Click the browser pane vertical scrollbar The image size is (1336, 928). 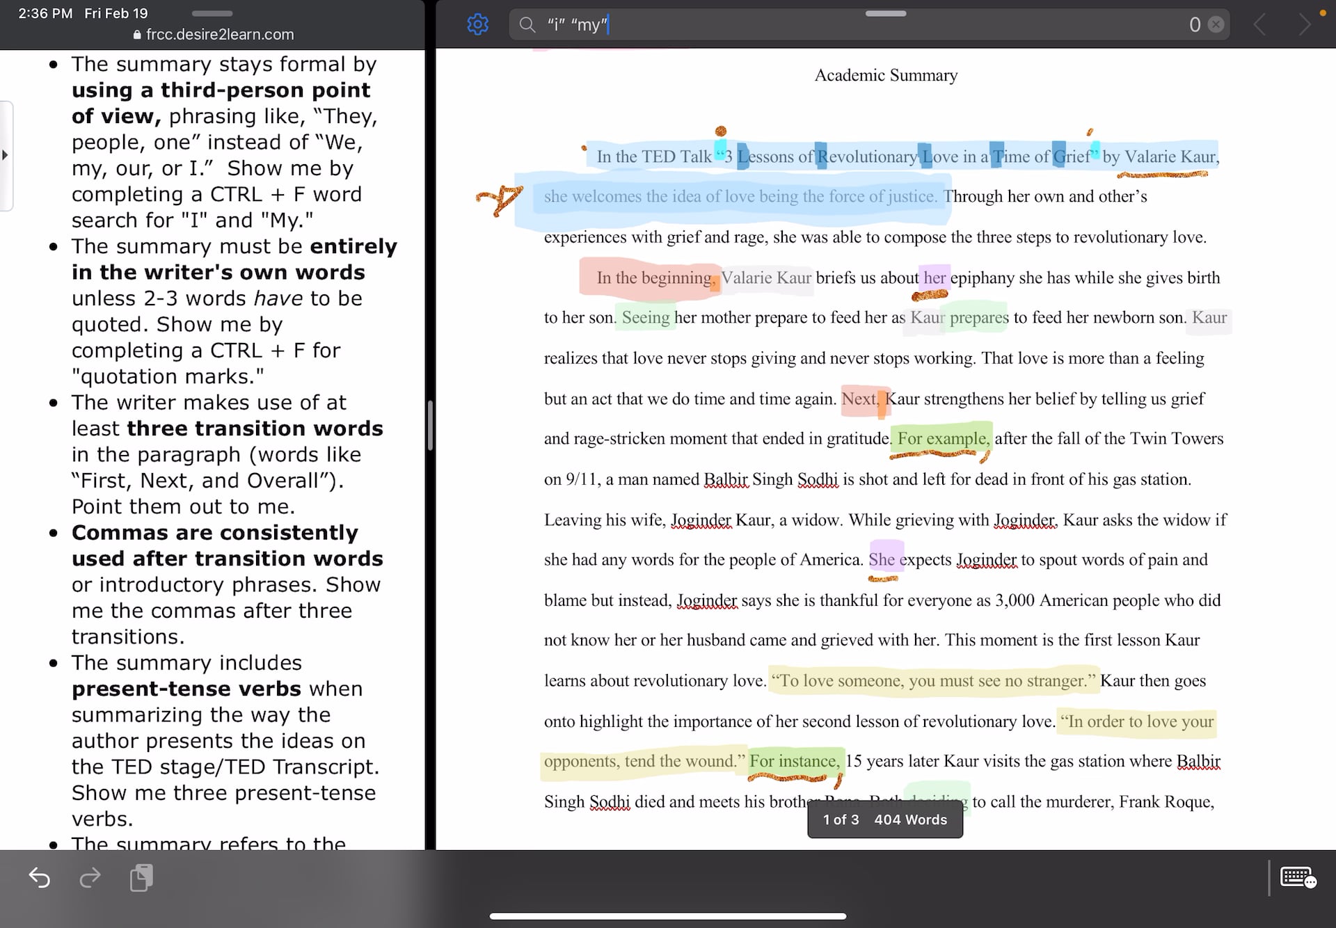tap(430, 426)
